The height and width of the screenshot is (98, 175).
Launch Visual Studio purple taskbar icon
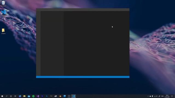[x=38, y=96]
